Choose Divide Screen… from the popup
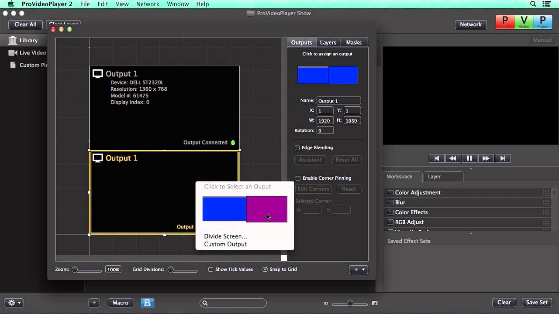 coord(225,236)
